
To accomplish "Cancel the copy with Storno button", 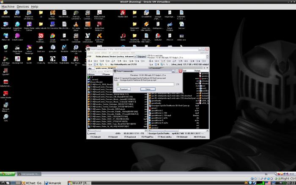I will (148, 89).
